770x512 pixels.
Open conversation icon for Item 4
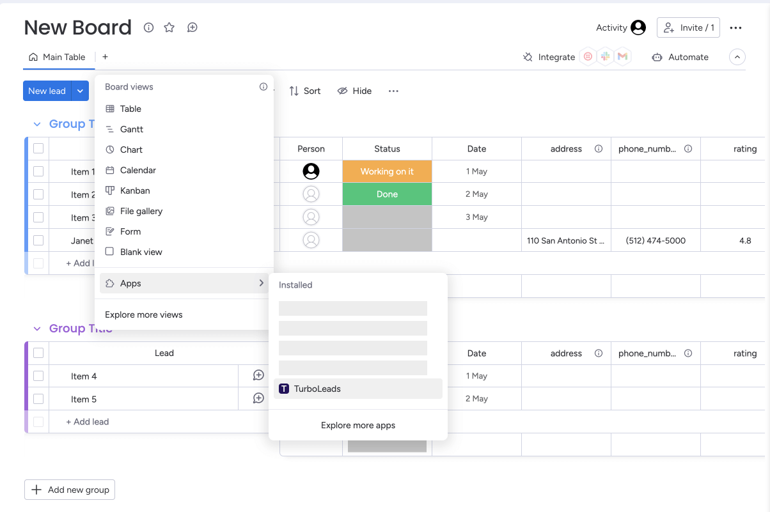pyautogui.click(x=258, y=376)
